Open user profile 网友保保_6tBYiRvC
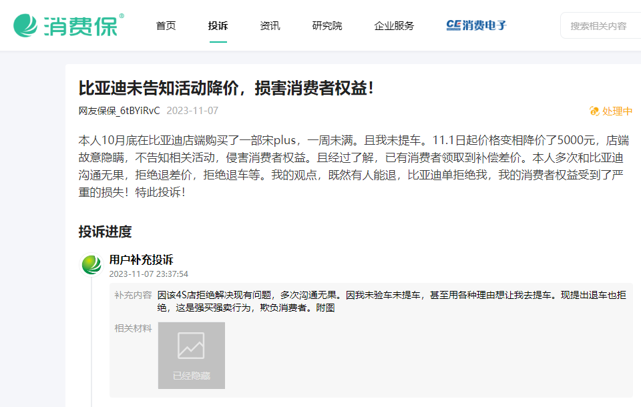641x407 pixels. (x=119, y=111)
